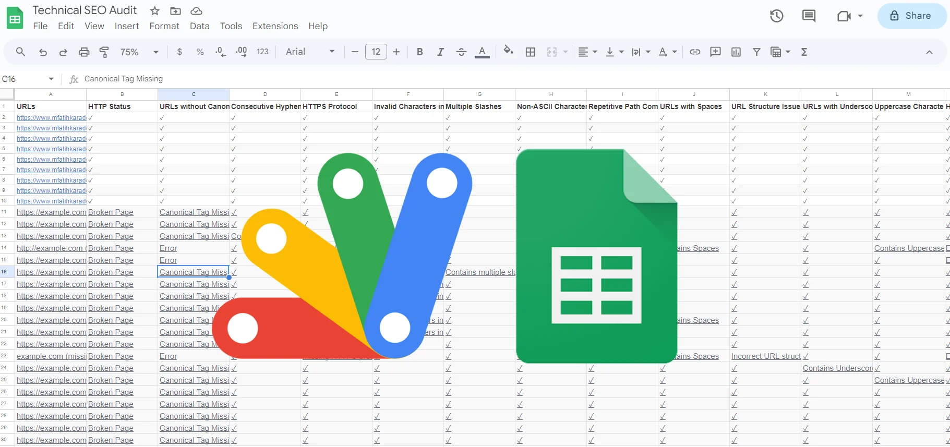This screenshot has height=447, width=950.
Task: Open the text color picker
Action: click(x=482, y=52)
